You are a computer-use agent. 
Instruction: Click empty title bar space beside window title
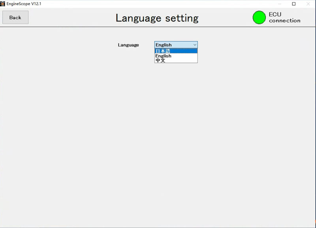158,4
